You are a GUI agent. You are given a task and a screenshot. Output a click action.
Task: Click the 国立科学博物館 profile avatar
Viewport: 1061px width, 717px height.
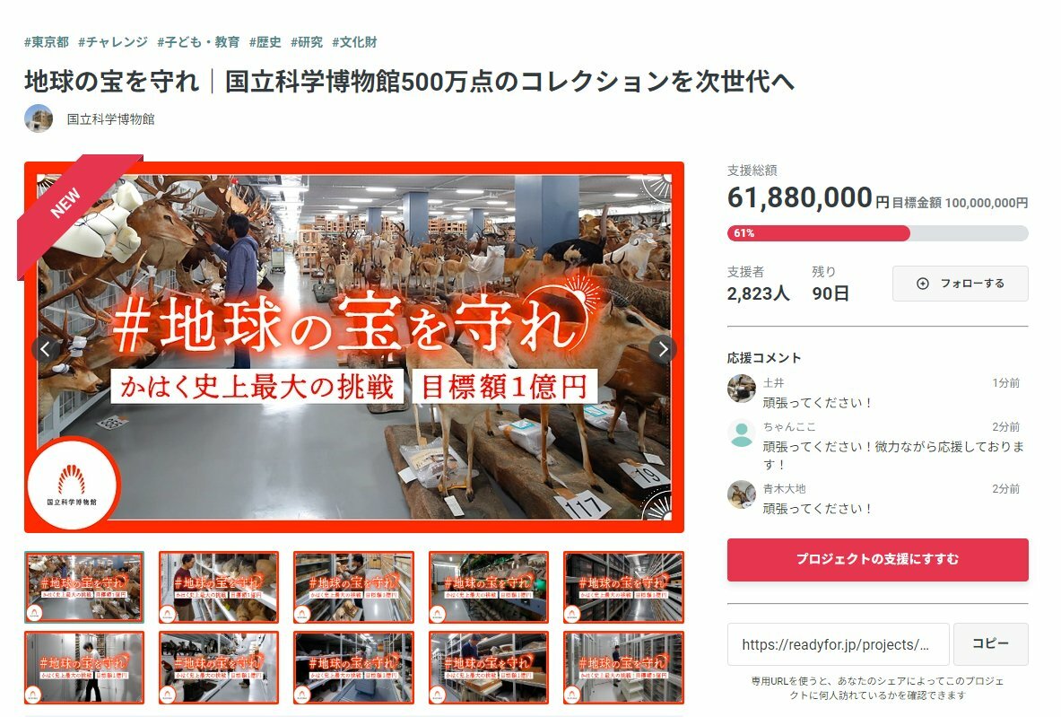39,118
